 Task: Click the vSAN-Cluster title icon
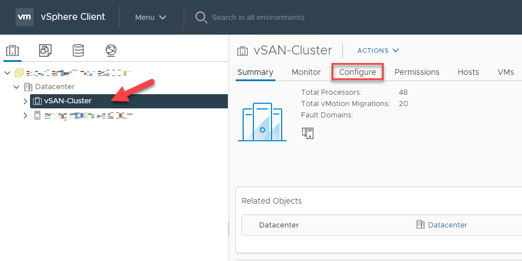243,50
